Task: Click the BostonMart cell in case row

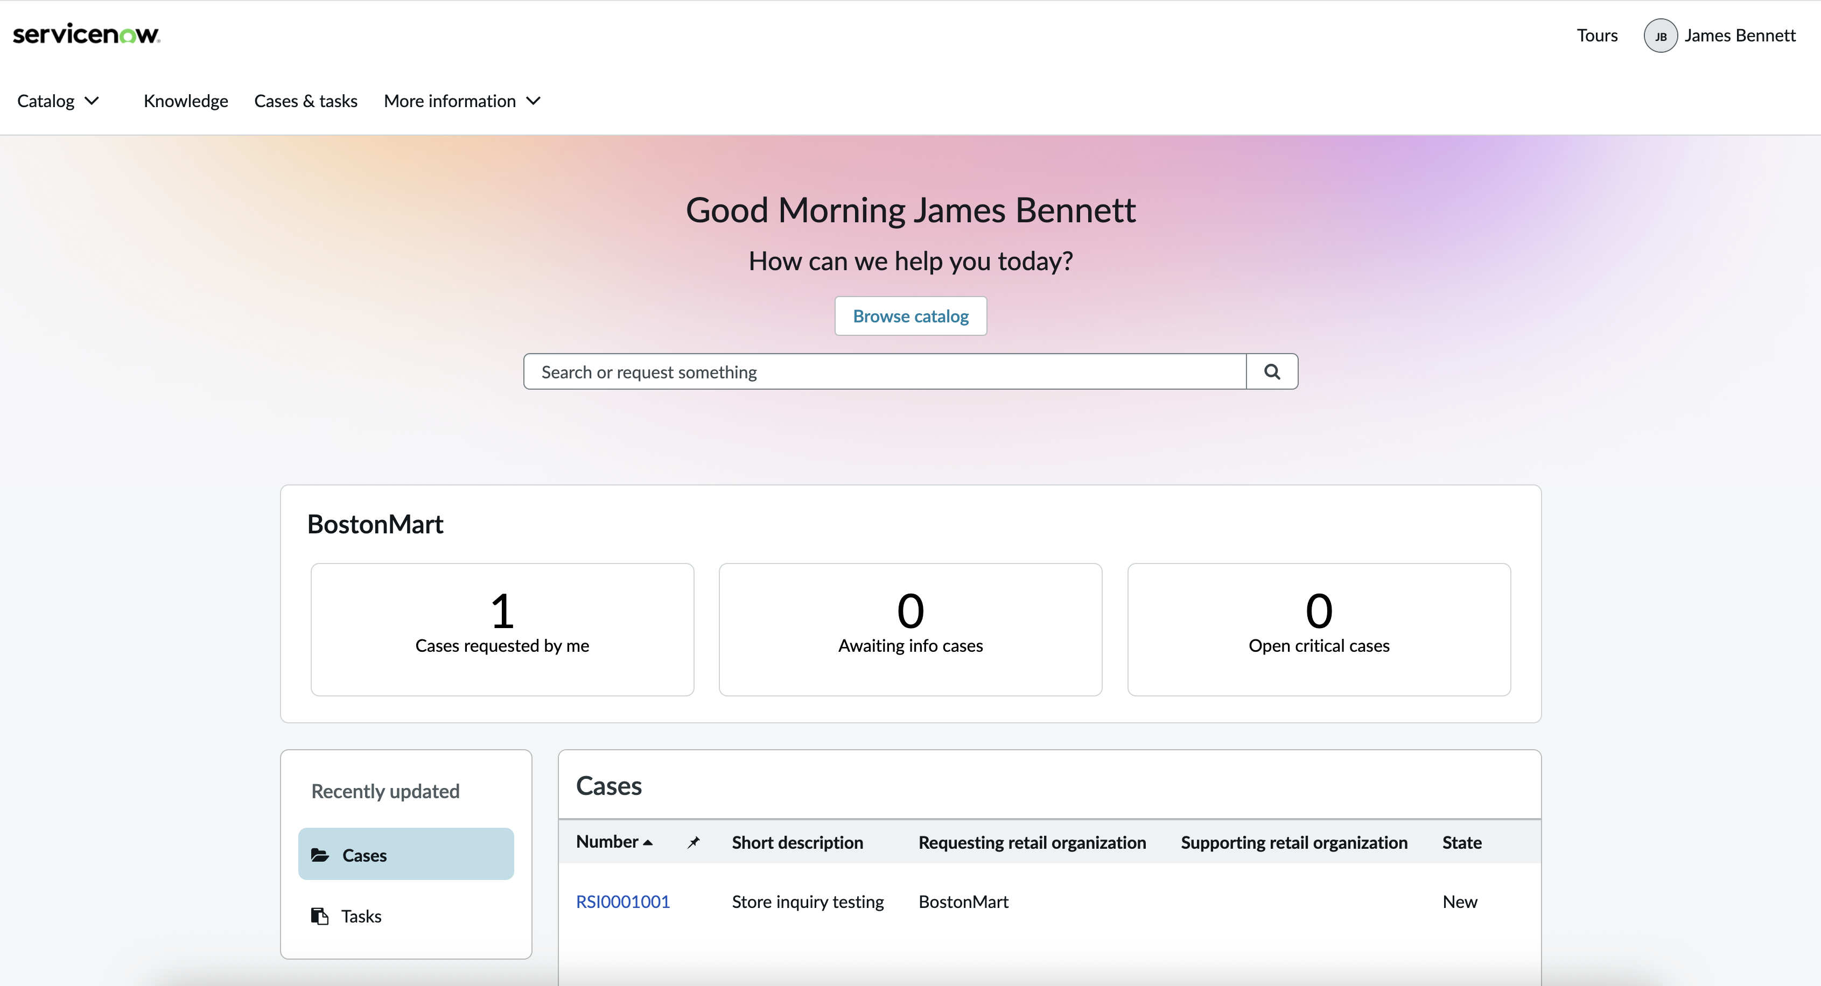Action: click(963, 901)
